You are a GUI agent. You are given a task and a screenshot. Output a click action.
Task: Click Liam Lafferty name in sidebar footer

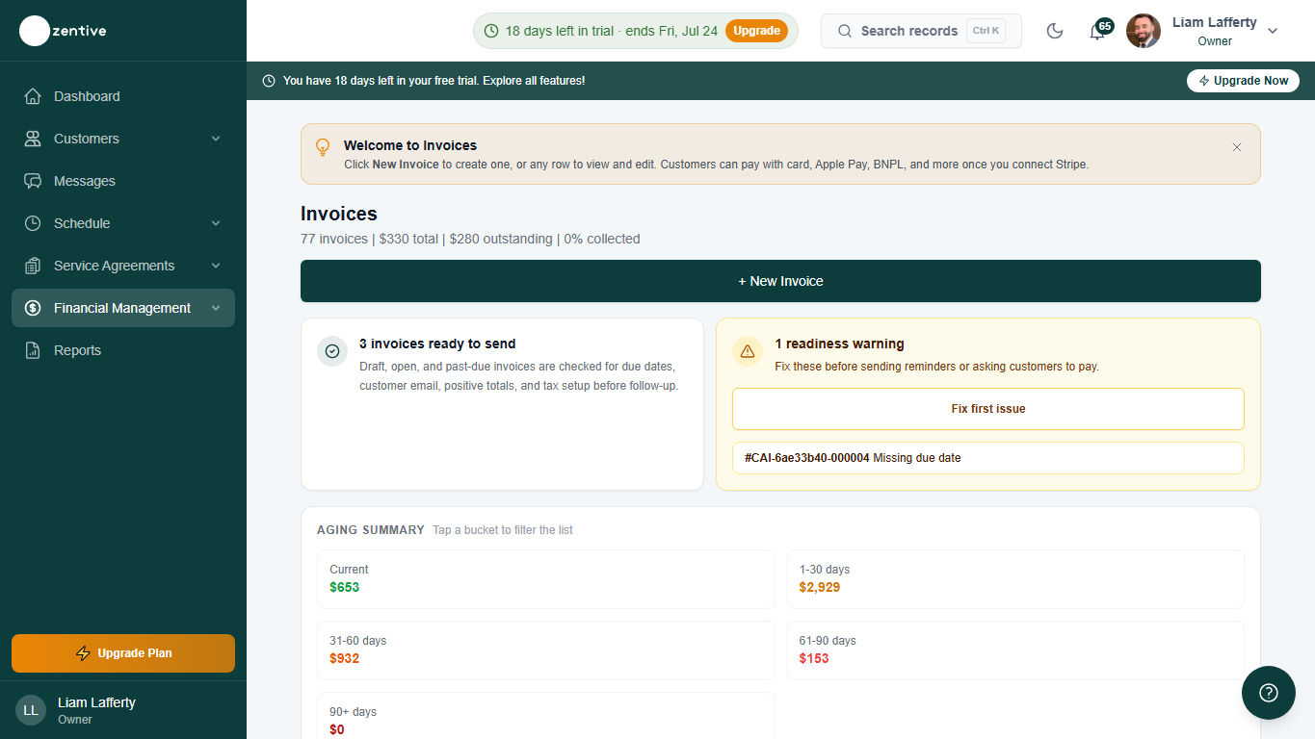coord(96,702)
